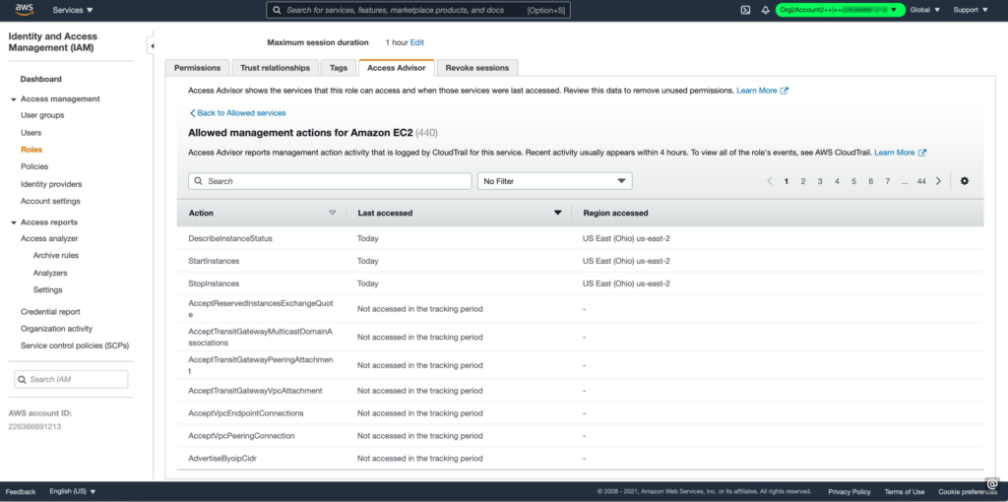The image size is (1008, 502).
Task: Click the AcceptVpcPeeringConnection action
Action: tap(242, 435)
